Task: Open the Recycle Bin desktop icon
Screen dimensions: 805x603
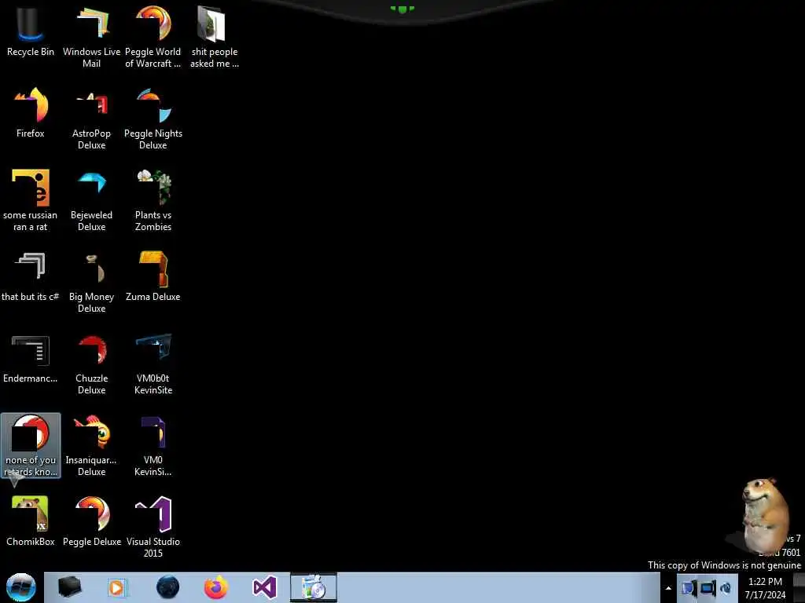Action: click(x=31, y=31)
